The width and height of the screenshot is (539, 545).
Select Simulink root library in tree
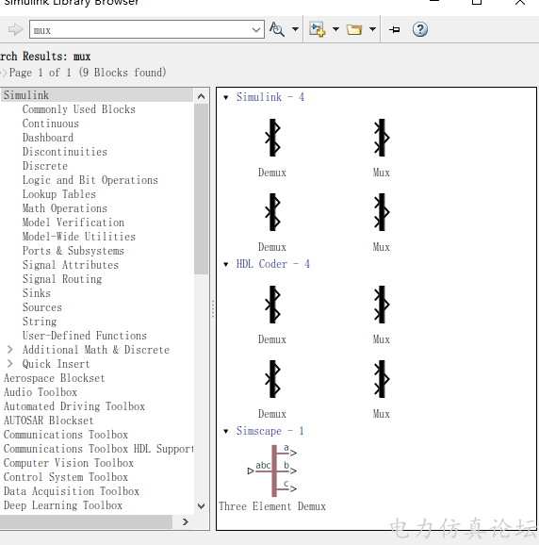click(26, 95)
